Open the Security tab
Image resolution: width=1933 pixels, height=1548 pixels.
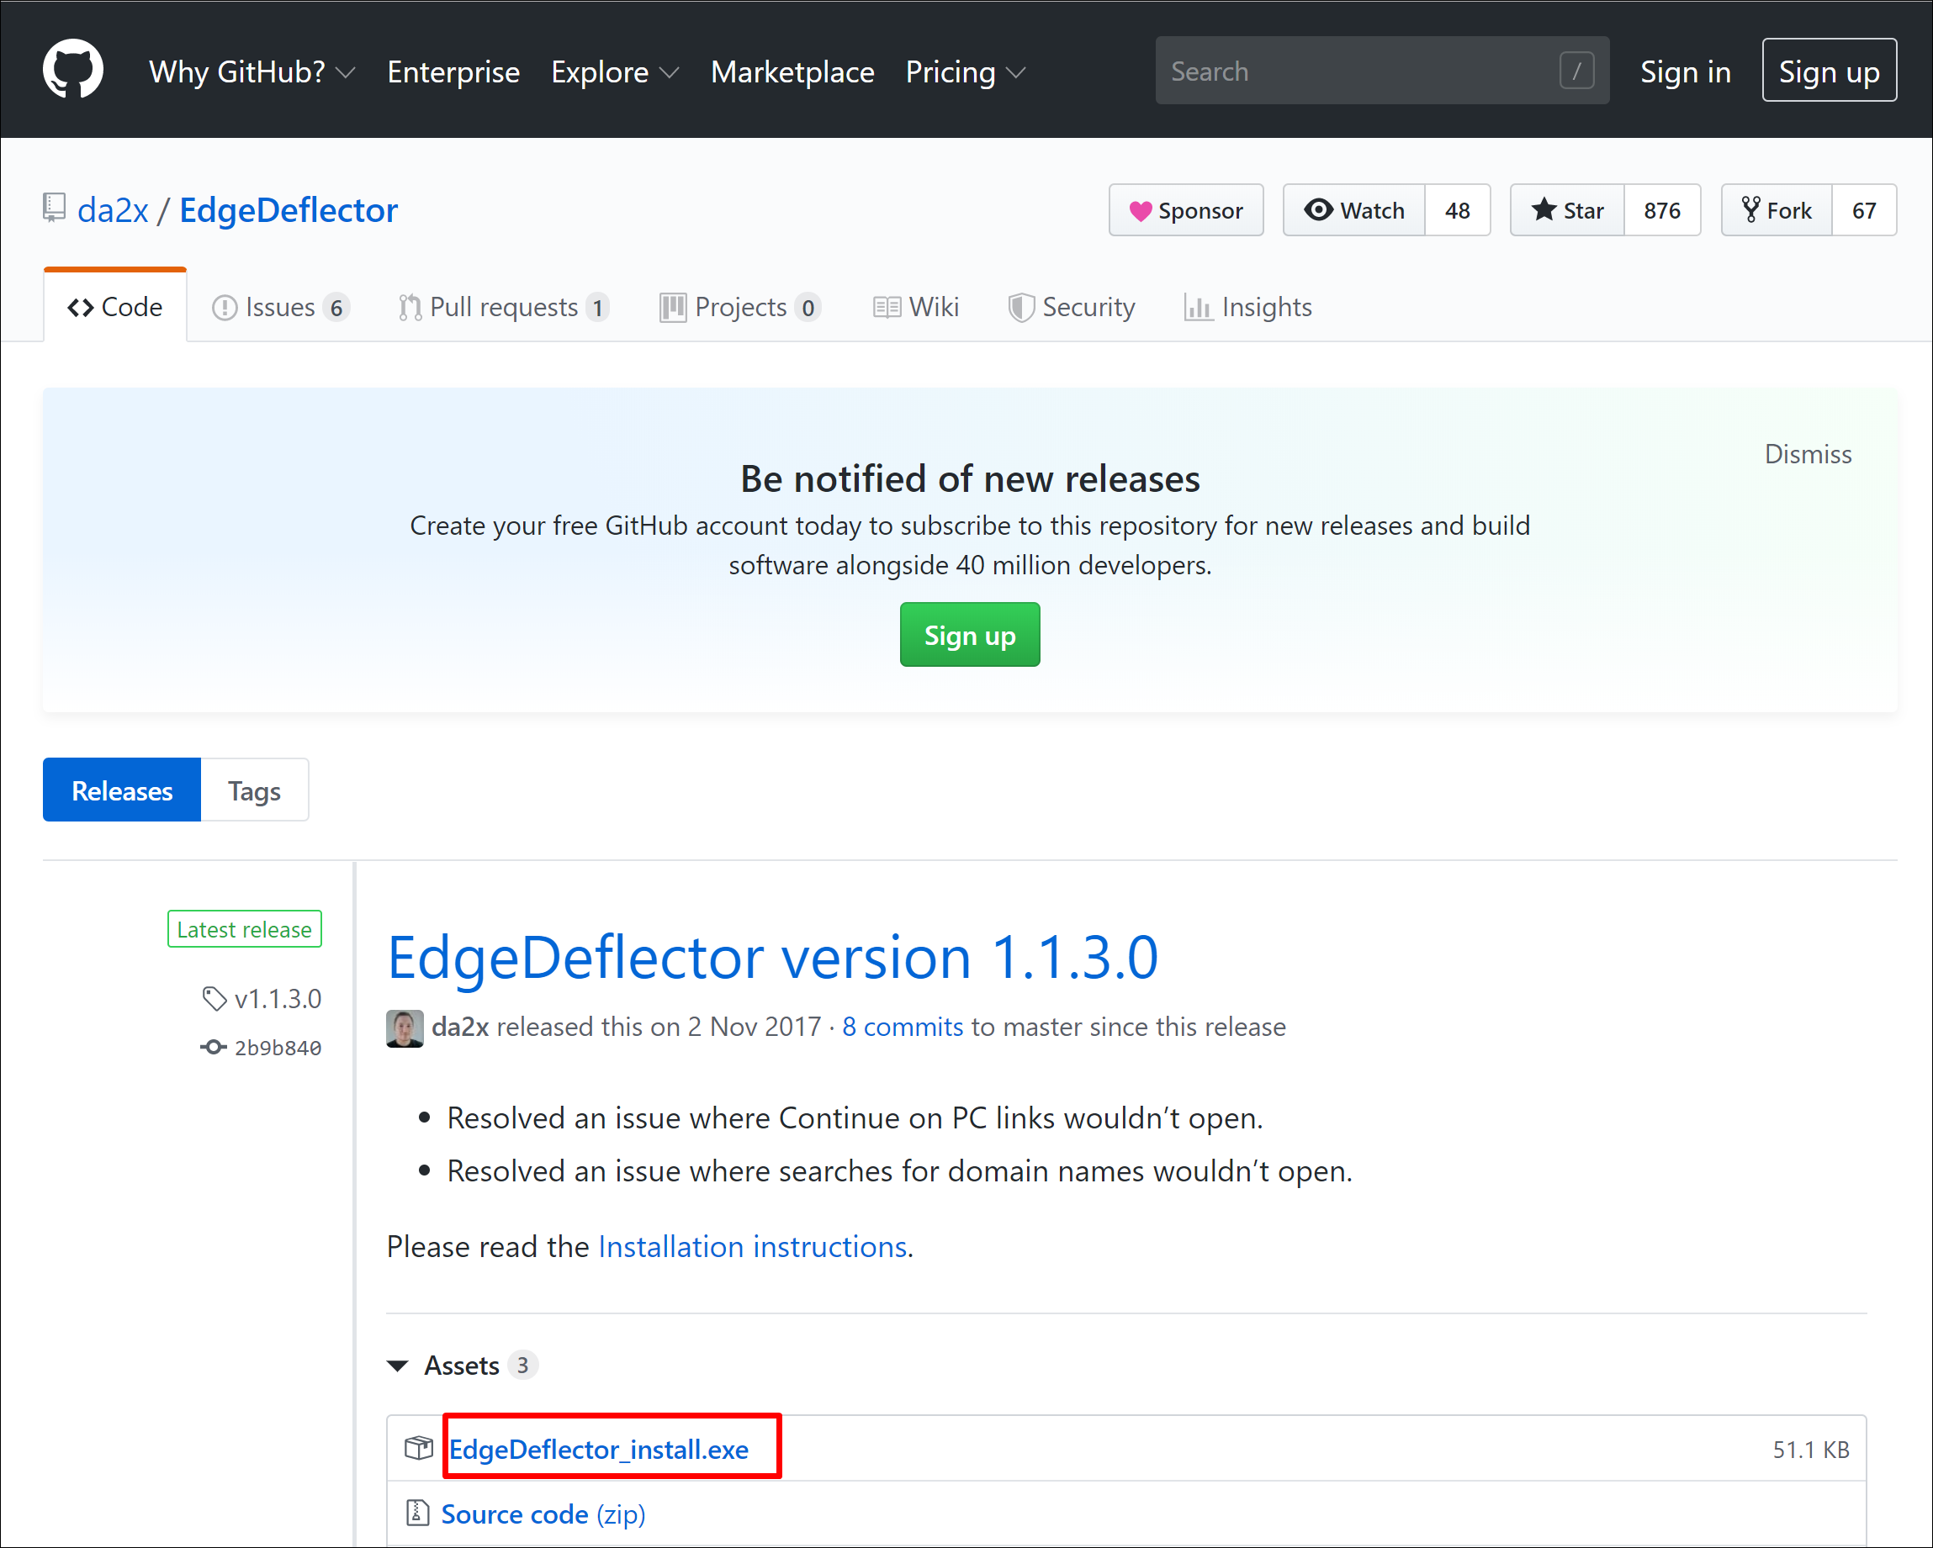coord(1072,307)
